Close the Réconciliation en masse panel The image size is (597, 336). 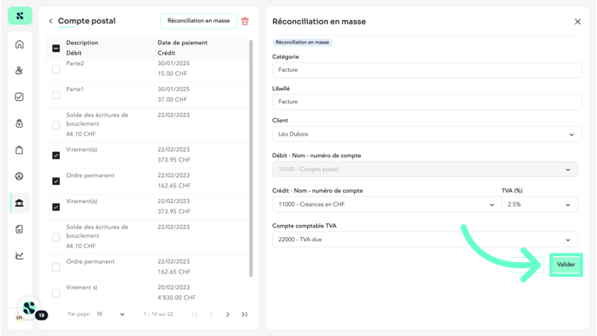point(578,22)
